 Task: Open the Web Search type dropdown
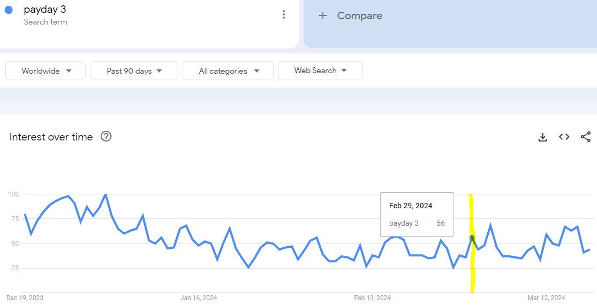pyautogui.click(x=320, y=70)
